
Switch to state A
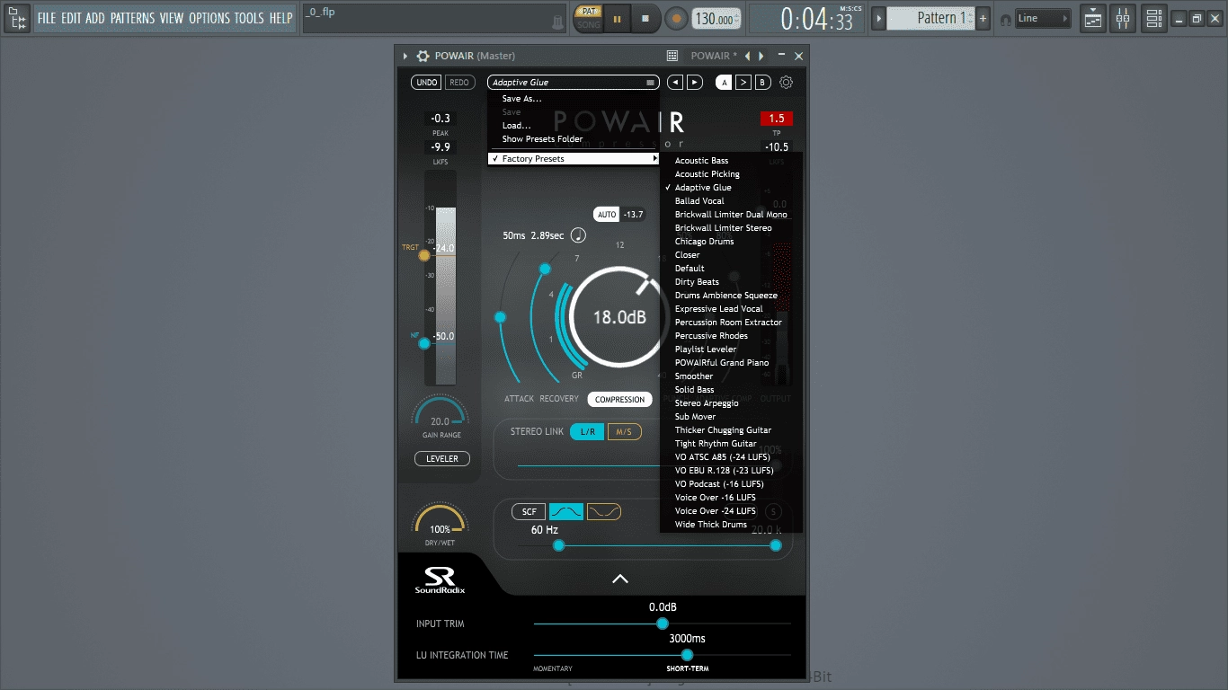click(x=725, y=83)
